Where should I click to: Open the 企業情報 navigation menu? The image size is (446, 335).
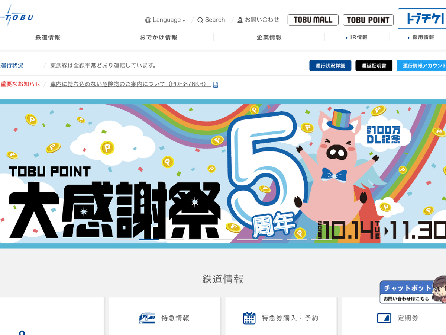269,38
